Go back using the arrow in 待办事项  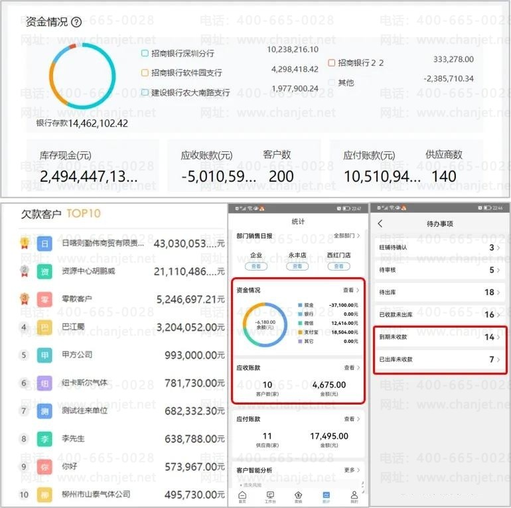click(x=380, y=223)
